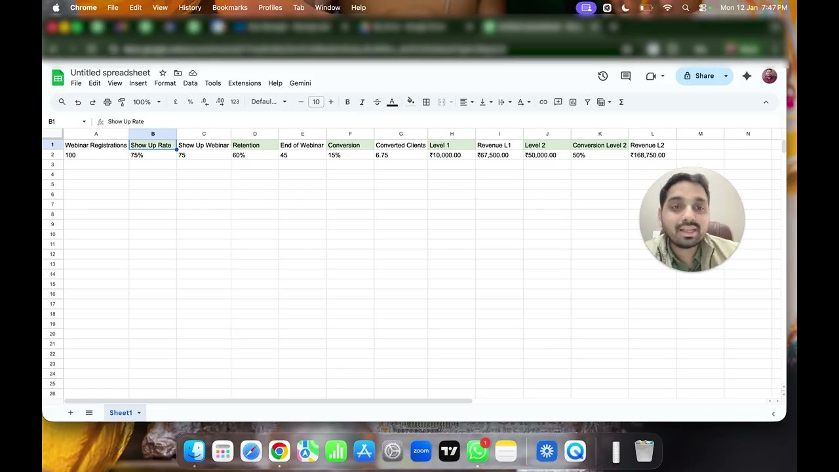Open the Gemini sparkle side panel
This screenshot has height=472, width=839.
pyautogui.click(x=747, y=76)
